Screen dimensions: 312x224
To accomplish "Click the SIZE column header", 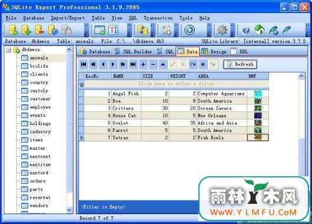I will 155,76.
